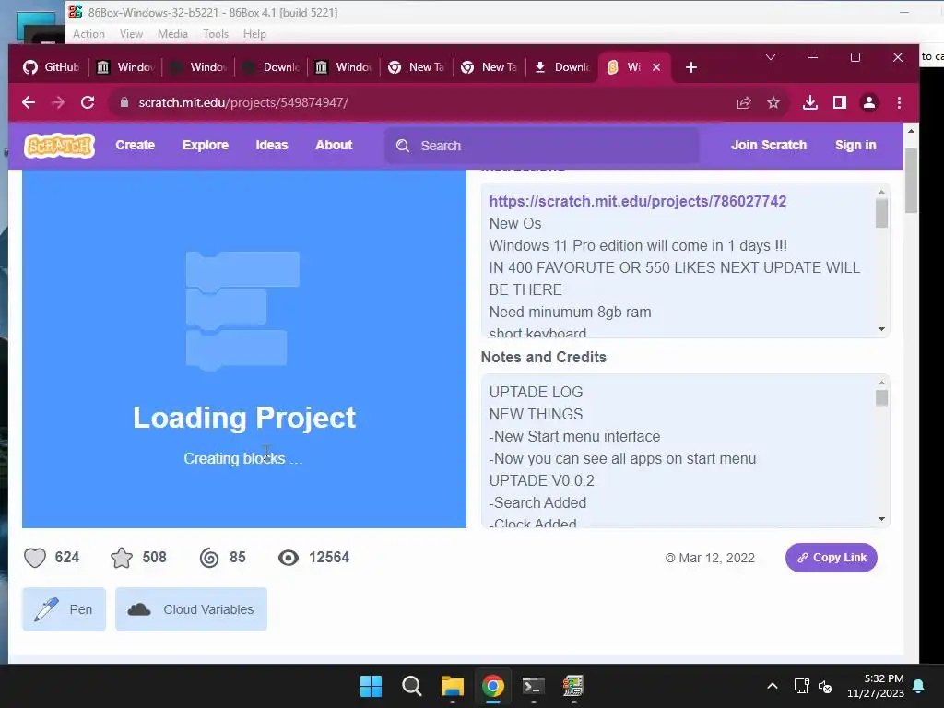Image resolution: width=944 pixels, height=708 pixels.
Task: Click Sign in
Action: (855, 145)
